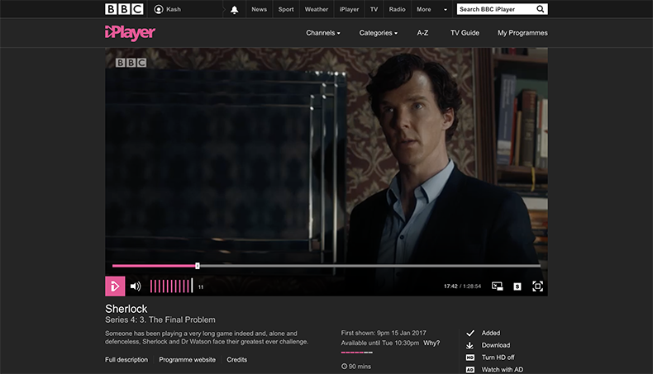Go to the iPlayer home logo
Screen dimensions: 653x374
(x=130, y=33)
